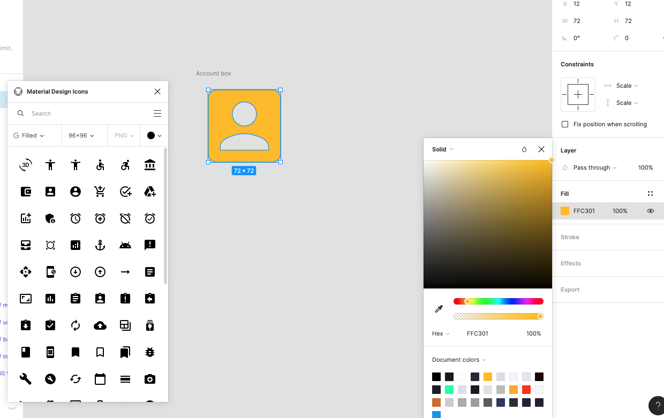Image resolution: width=664 pixels, height=418 pixels.
Task: Select the autorenew arrows icon
Action: click(76, 325)
